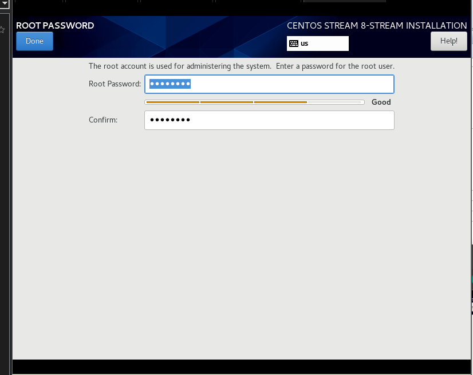The image size is (473, 375).
Task: Click the Done button
Action: 34,41
